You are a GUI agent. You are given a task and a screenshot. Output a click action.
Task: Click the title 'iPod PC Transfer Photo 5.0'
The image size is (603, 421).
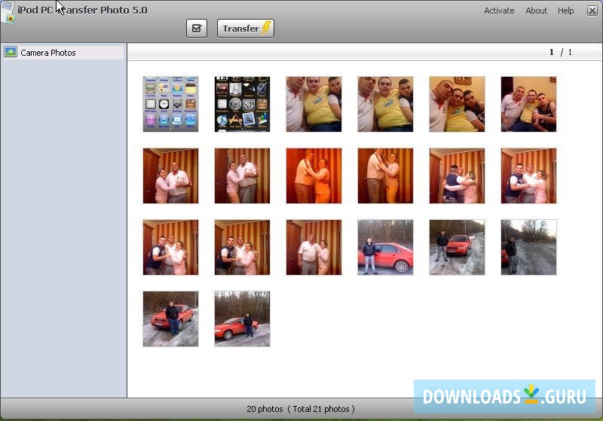coord(82,11)
